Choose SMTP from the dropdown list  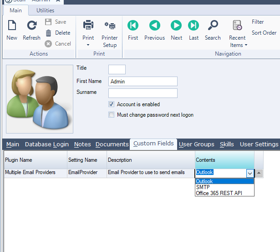point(224,187)
